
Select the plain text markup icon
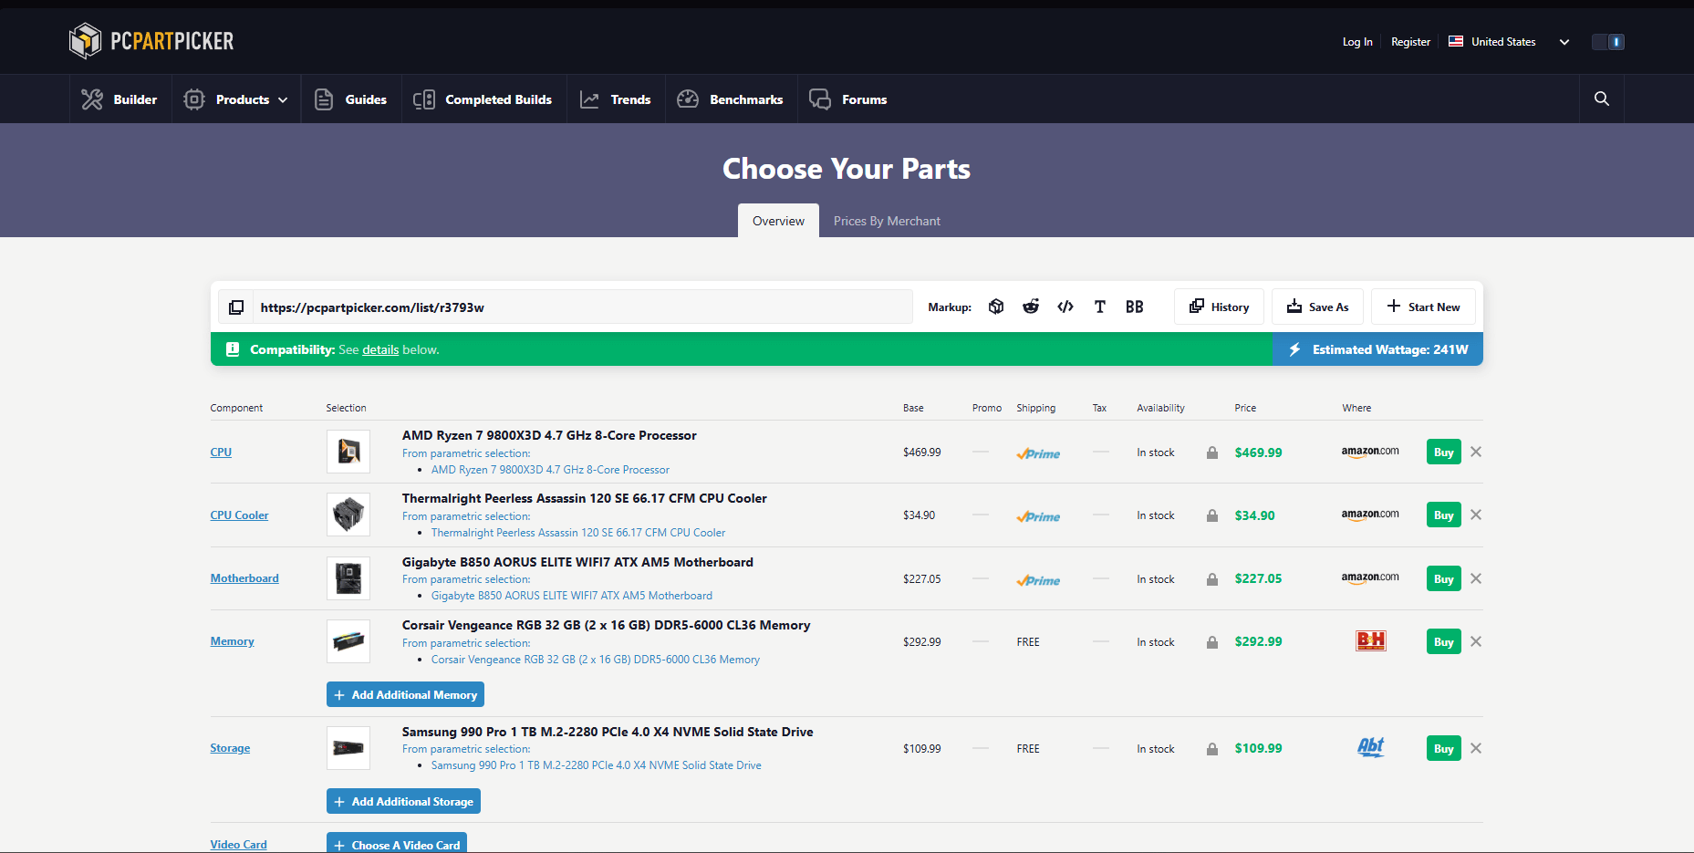point(1100,307)
